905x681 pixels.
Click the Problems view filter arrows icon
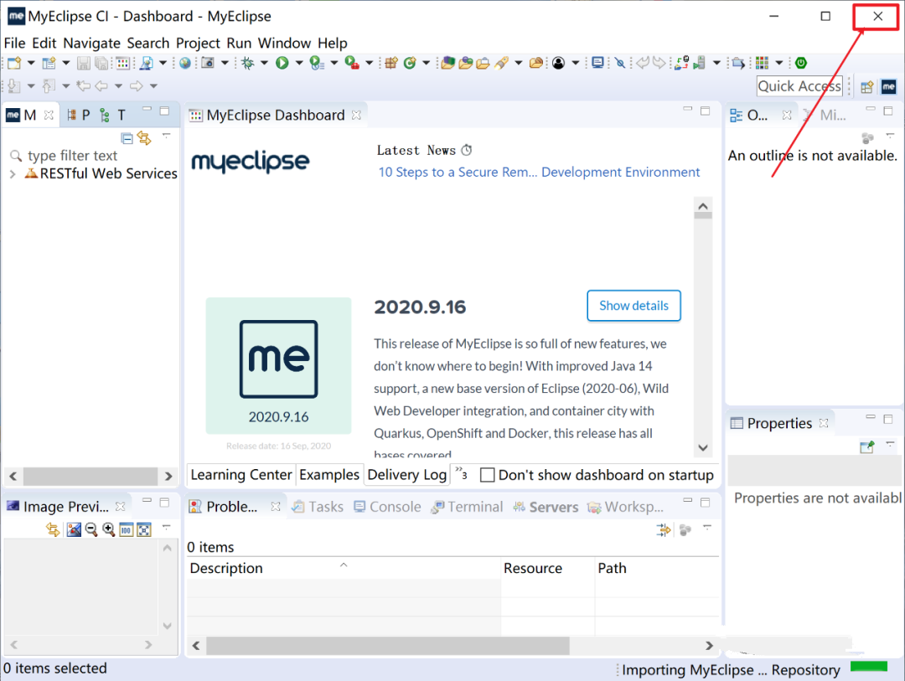pos(664,529)
